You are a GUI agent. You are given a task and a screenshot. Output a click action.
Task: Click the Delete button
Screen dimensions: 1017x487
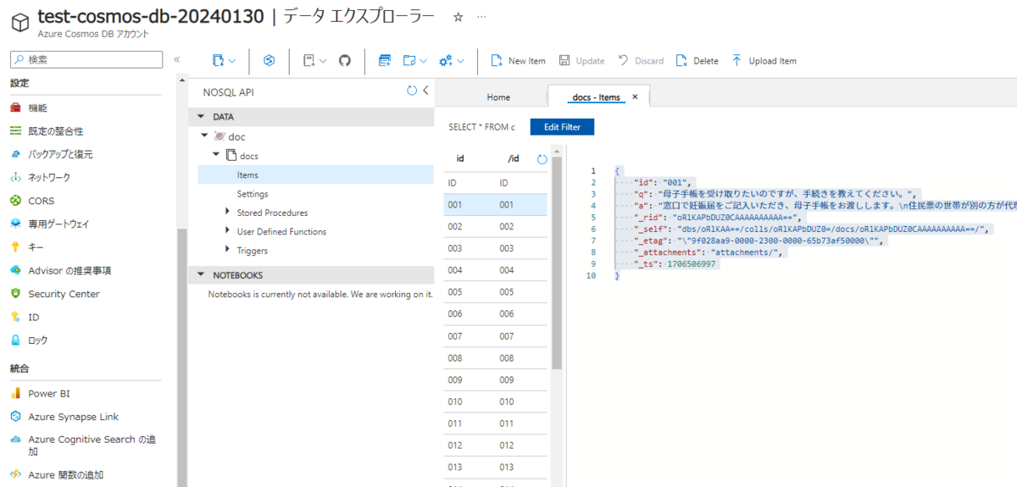pos(697,61)
